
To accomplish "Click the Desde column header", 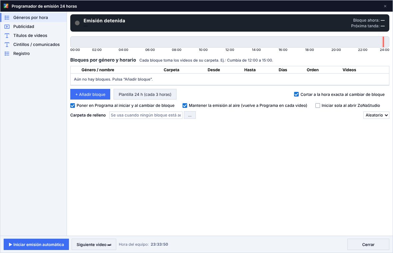I will [x=214, y=70].
